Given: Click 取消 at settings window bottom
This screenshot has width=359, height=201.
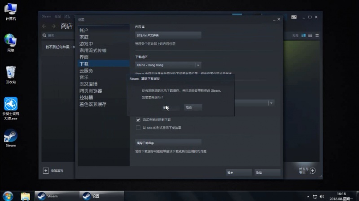Looking at the screenshot, I should (x=267, y=173).
